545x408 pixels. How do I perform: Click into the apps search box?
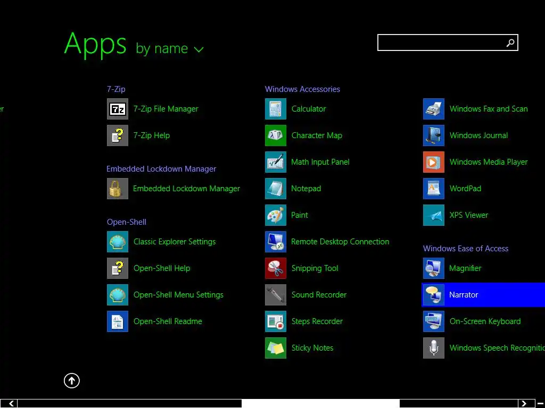point(448,42)
